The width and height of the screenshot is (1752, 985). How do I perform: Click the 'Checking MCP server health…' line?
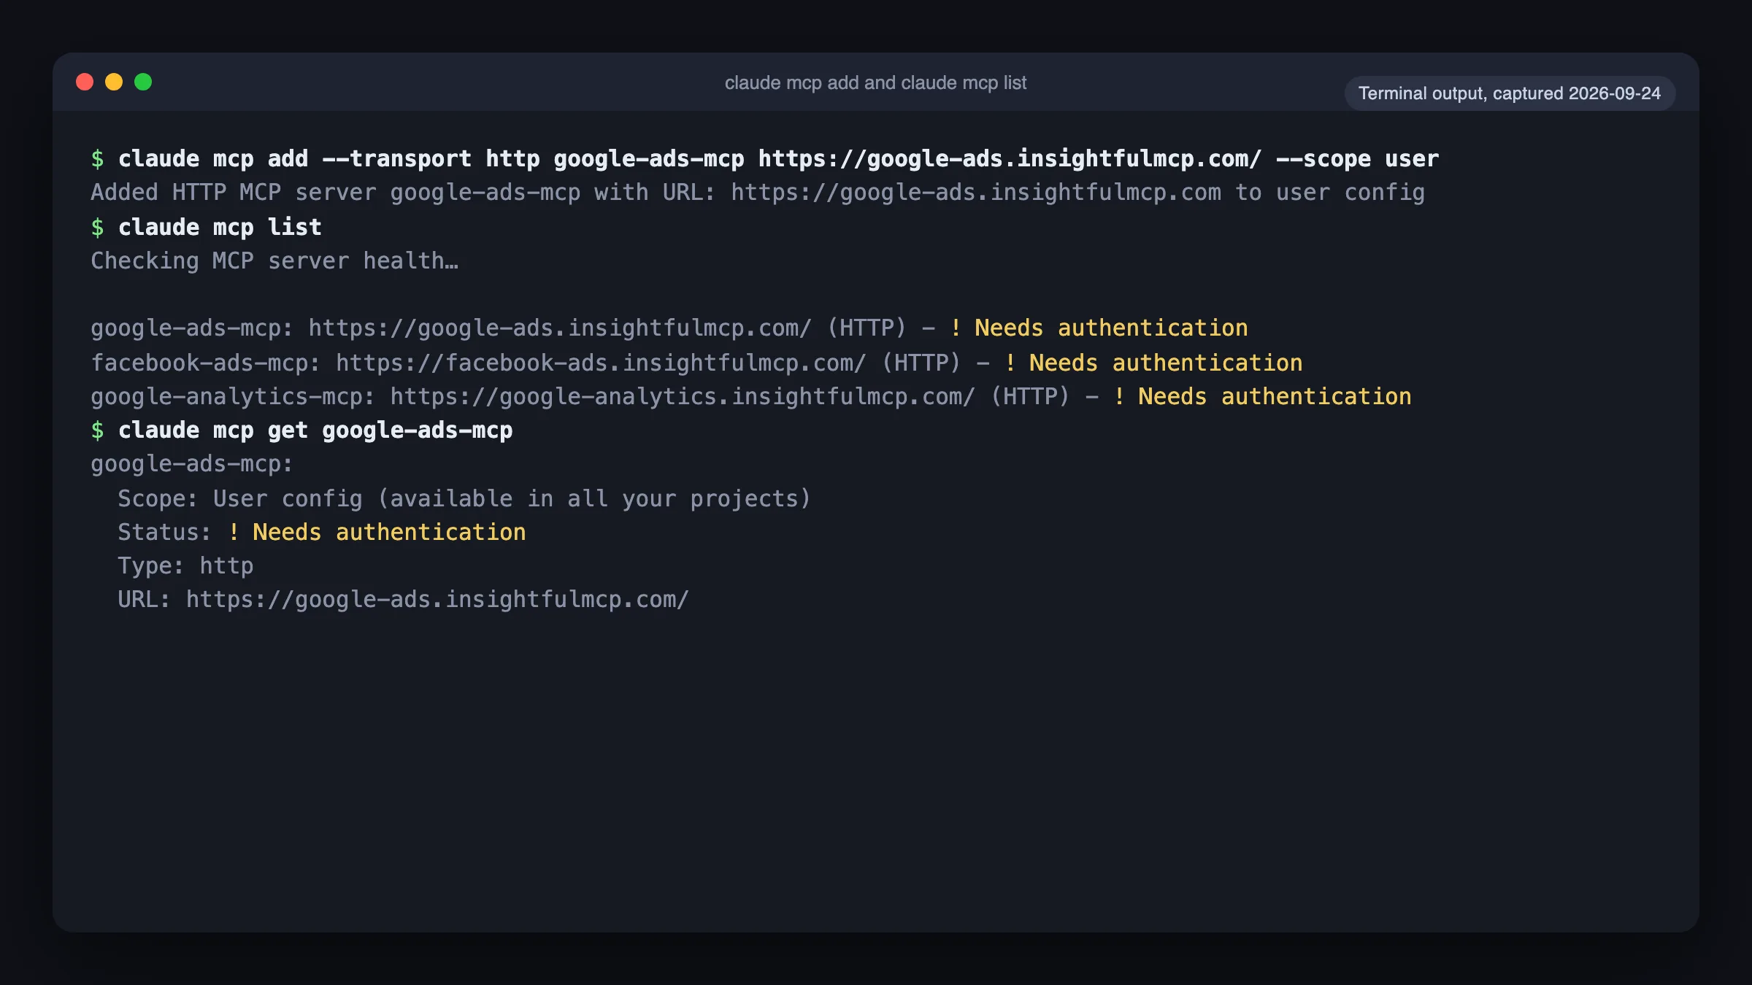point(274,260)
